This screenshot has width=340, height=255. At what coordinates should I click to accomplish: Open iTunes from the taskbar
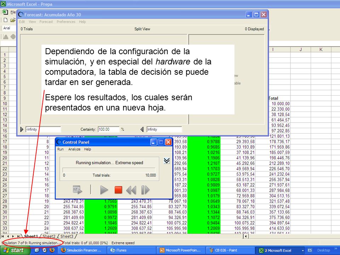(x=132, y=250)
